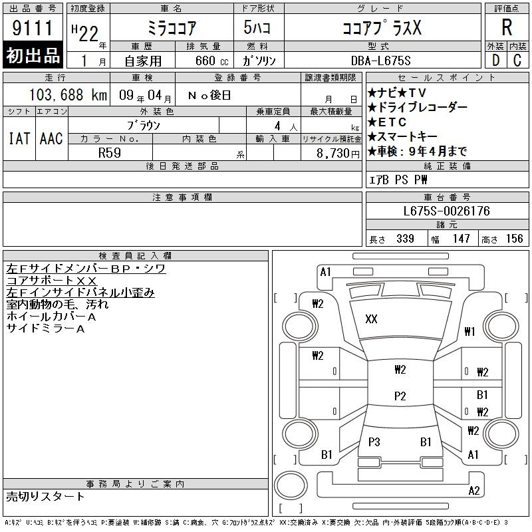Select the 事務局よりご案内 header
The width and height of the screenshot is (532, 532).
point(136,484)
